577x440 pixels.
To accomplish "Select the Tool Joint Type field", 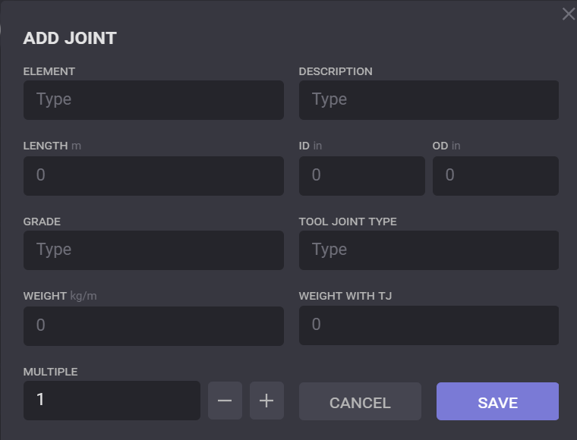I will point(428,250).
